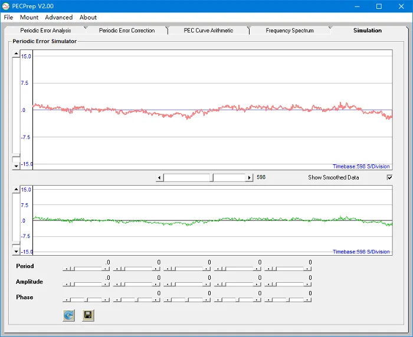
Task: Open the File menu
Action: [8, 18]
